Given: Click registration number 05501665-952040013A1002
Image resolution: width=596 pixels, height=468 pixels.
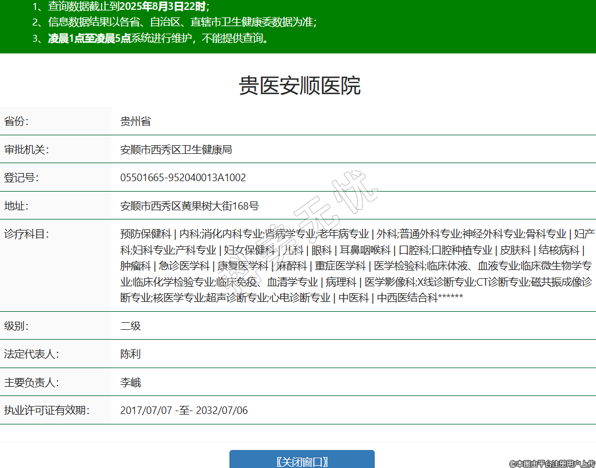Looking at the screenshot, I should 183,178.
